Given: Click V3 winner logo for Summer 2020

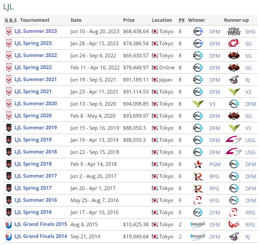Looking at the screenshot, I should [198, 104].
